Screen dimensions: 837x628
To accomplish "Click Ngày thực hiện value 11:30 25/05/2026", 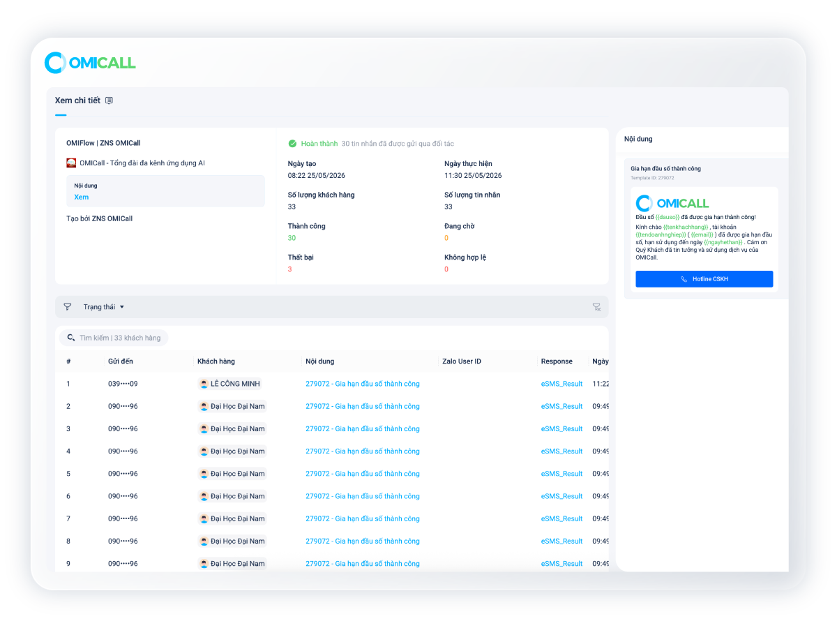I will click(x=473, y=176).
